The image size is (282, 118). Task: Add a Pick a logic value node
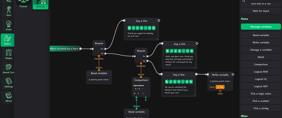tap(261, 94)
